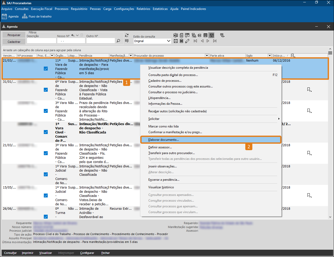Go to first record navigation arrow
The image size is (334, 257).
[x=195, y=41]
